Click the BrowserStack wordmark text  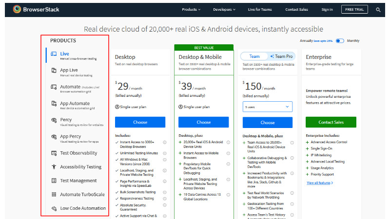point(41,9)
